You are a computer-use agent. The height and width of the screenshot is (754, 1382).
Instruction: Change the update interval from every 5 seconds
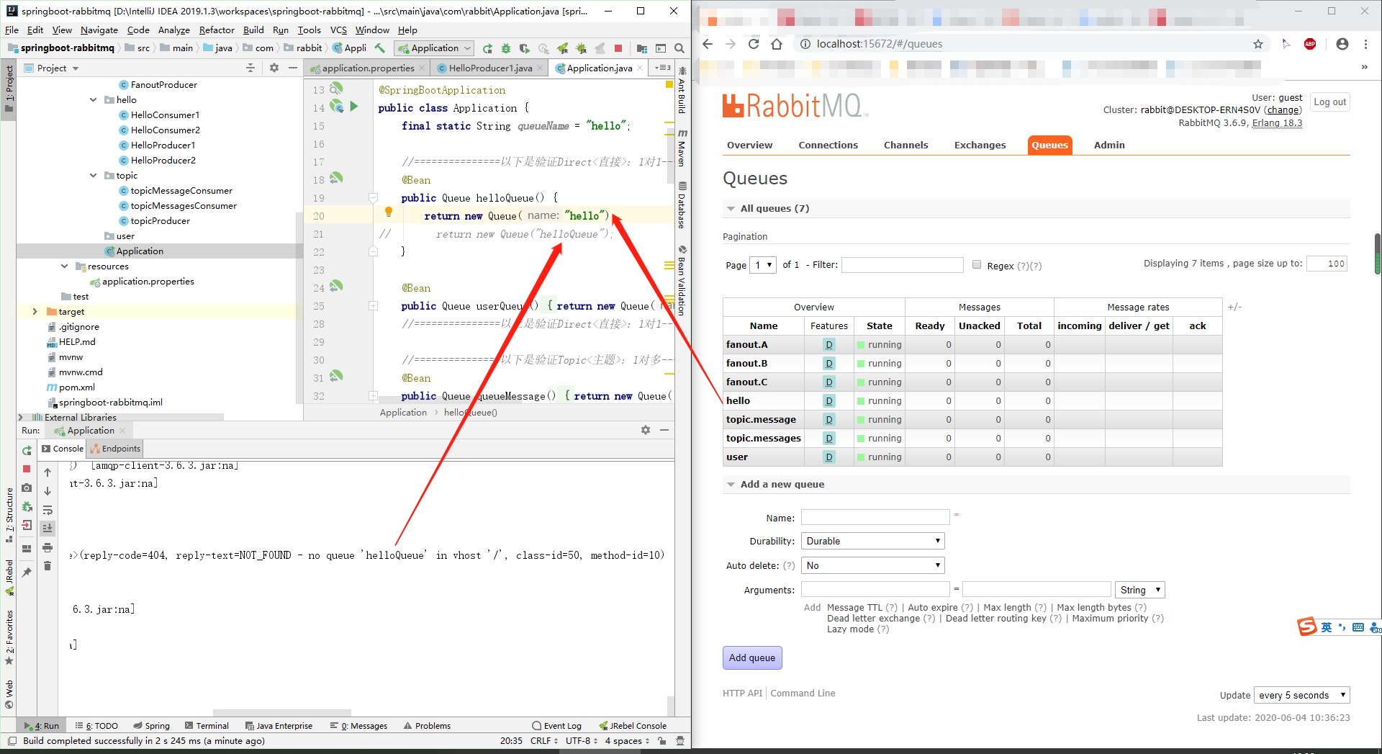coord(1301,695)
